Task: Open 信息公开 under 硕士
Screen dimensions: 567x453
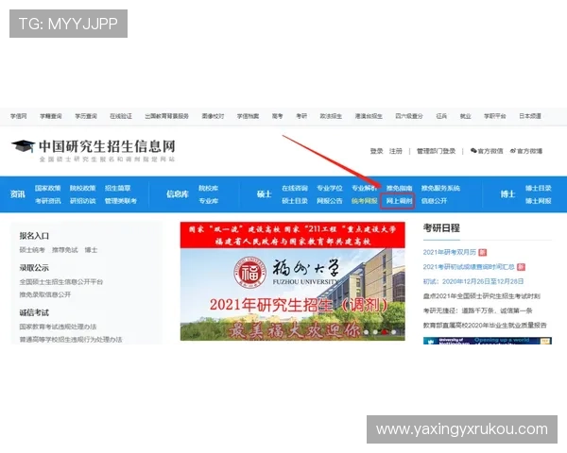Action: point(434,201)
